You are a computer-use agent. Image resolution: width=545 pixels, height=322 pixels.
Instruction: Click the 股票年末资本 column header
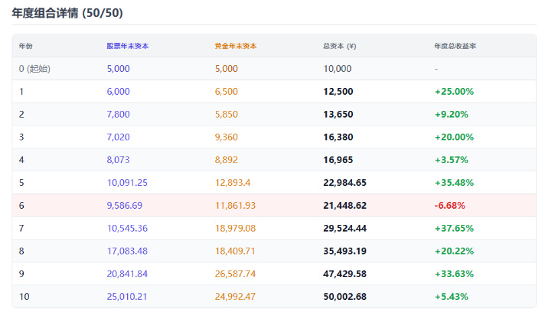click(128, 46)
